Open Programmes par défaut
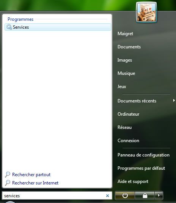The height and width of the screenshot is (203, 176). coord(141,168)
